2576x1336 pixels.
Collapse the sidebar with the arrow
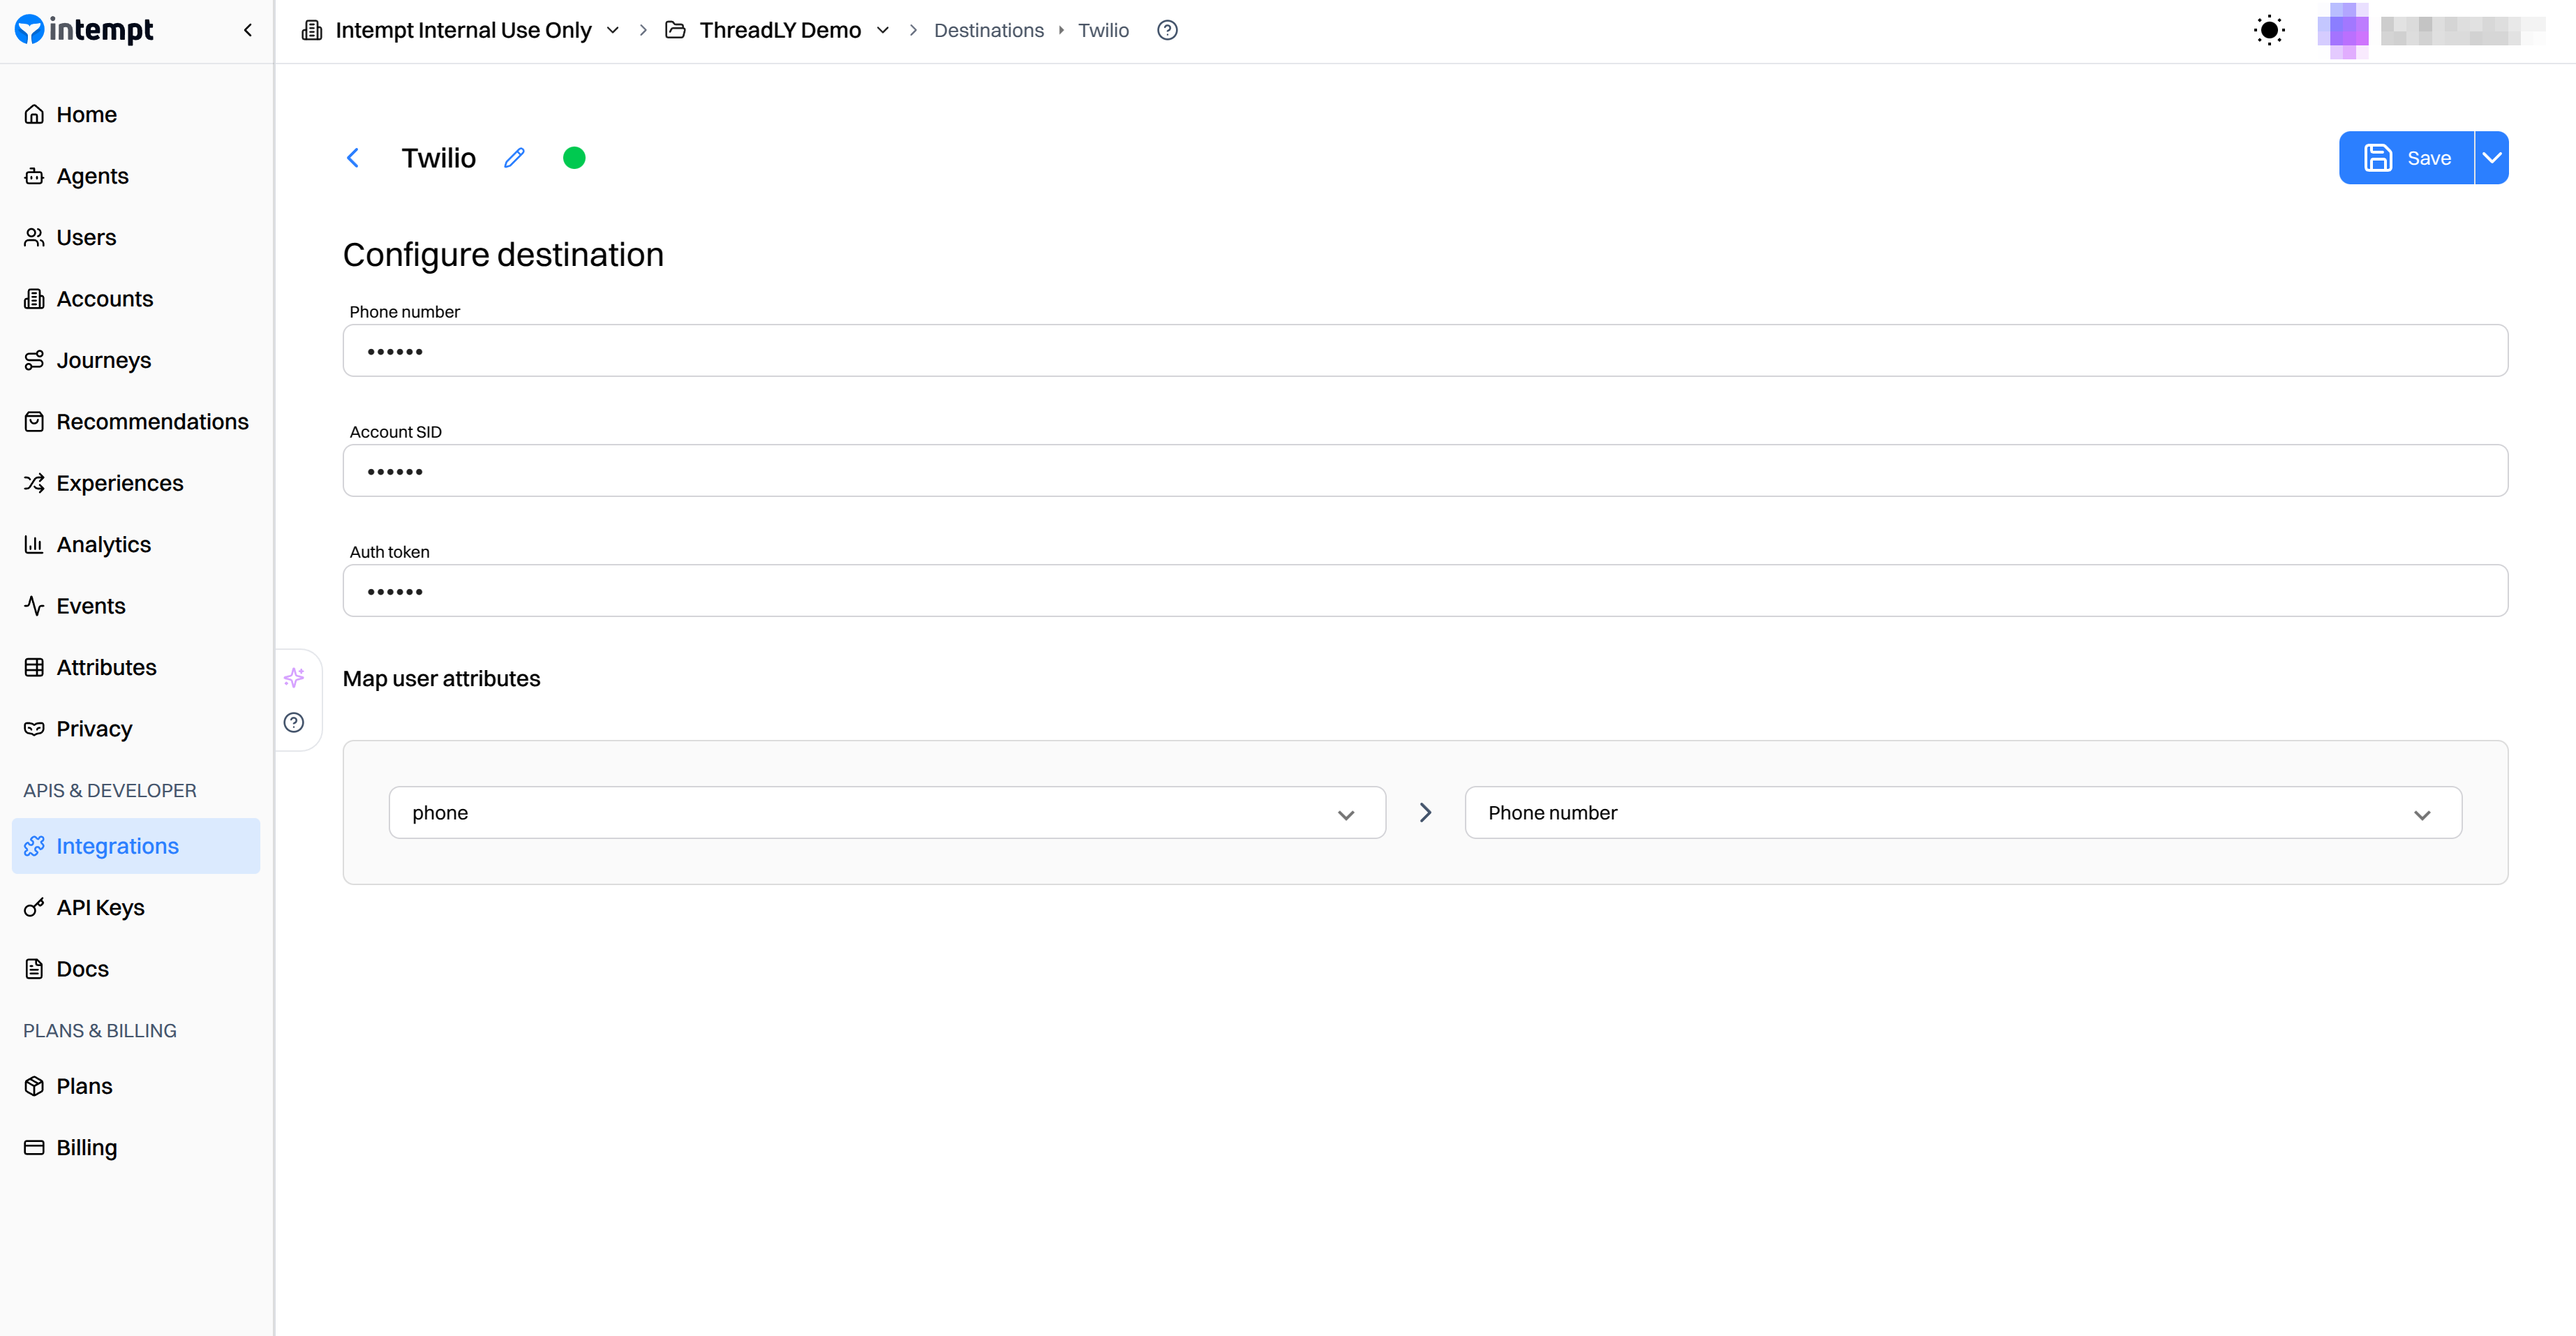pyautogui.click(x=248, y=30)
